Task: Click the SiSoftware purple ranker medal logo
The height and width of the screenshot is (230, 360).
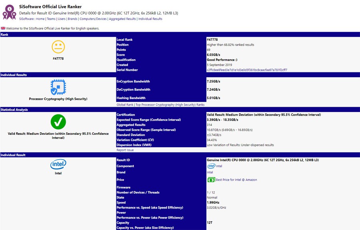Action: pyautogui.click(x=9, y=12)
